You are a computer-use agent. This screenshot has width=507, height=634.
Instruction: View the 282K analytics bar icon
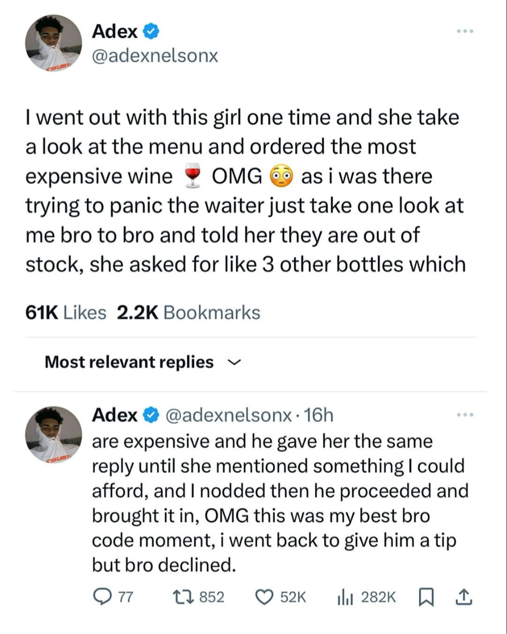coord(346,597)
